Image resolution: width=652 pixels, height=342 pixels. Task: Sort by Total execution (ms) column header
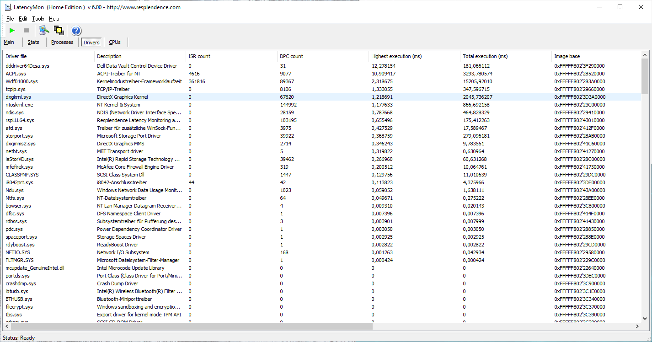(x=506, y=56)
